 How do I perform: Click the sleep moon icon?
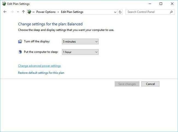tap(20, 52)
